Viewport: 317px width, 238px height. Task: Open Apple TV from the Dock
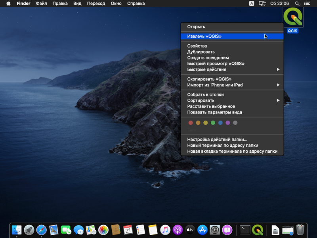pos(190,230)
